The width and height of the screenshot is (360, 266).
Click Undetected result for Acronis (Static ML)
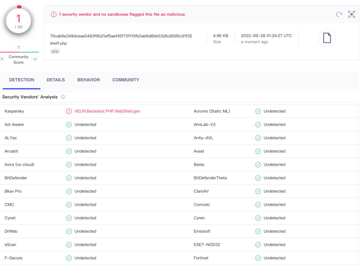pyautogui.click(x=274, y=111)
